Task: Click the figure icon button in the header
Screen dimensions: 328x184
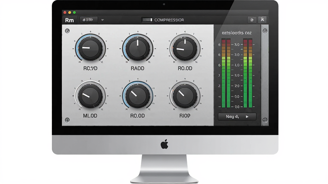Action: click(262, 20)
